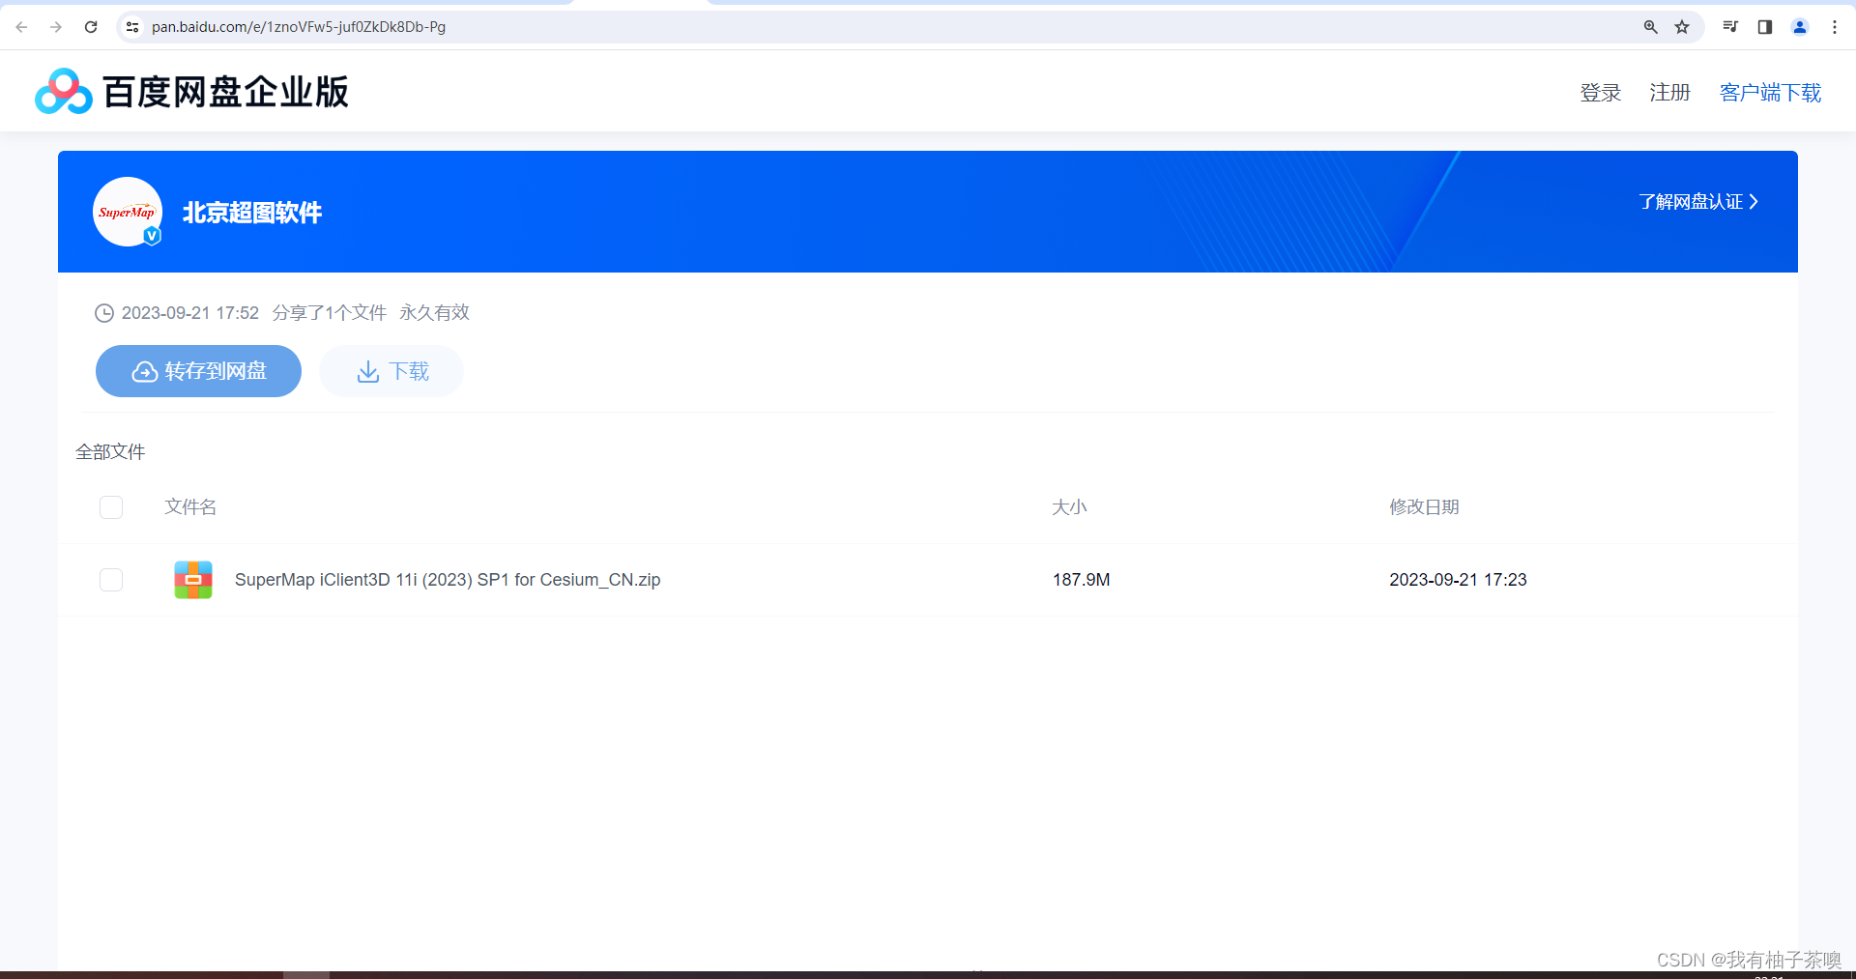This screenshot has width=1856, height=979.
Task: Sort by 修改日期 column header
Action: pyautogui.click(x=1424, y=507)
